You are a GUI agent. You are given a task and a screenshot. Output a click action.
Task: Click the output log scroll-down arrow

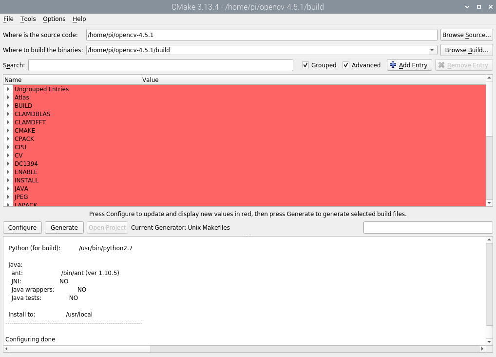pos(489,342)
